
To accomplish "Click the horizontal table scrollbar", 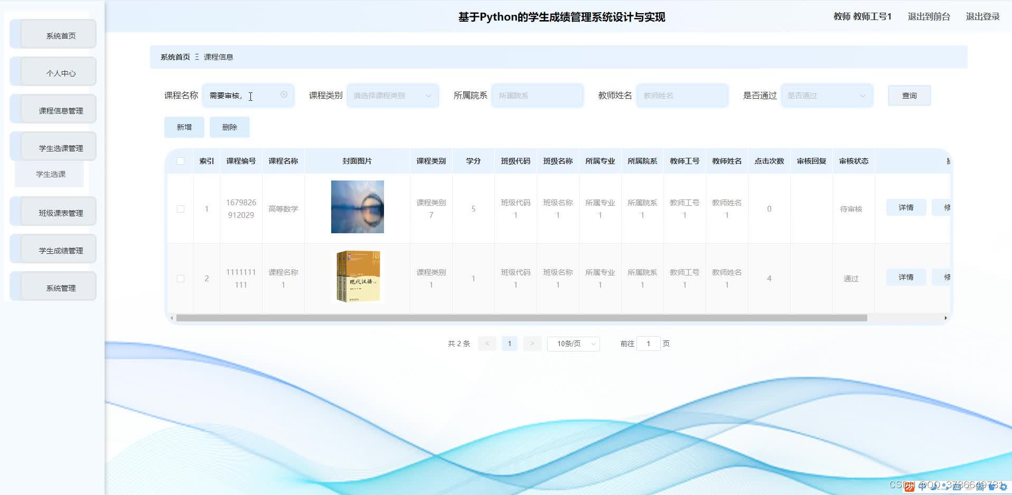I will [x=521, y=318].
